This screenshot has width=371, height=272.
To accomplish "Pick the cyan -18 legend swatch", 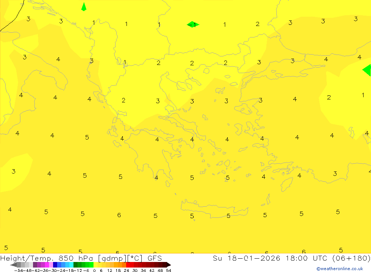I will point(71,265).
